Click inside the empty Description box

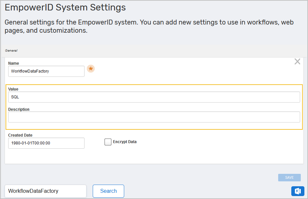pos(154,117)
